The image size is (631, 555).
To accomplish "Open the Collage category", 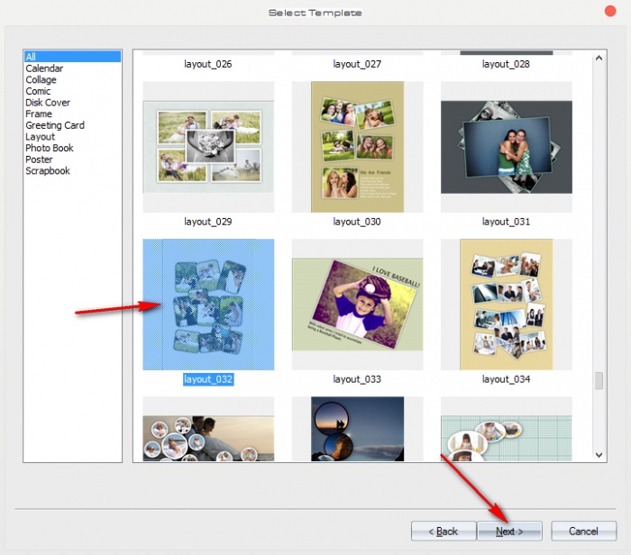I will point(41,79).
